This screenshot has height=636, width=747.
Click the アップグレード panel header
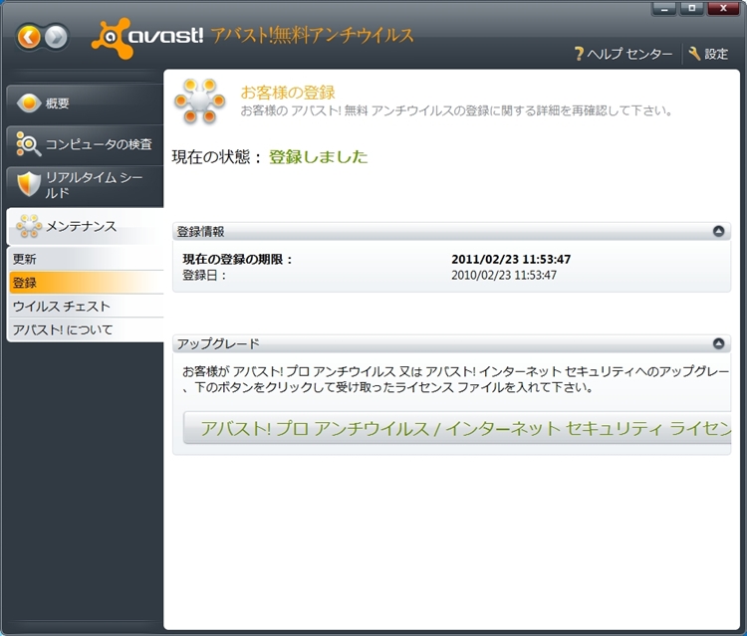[451, 343]
